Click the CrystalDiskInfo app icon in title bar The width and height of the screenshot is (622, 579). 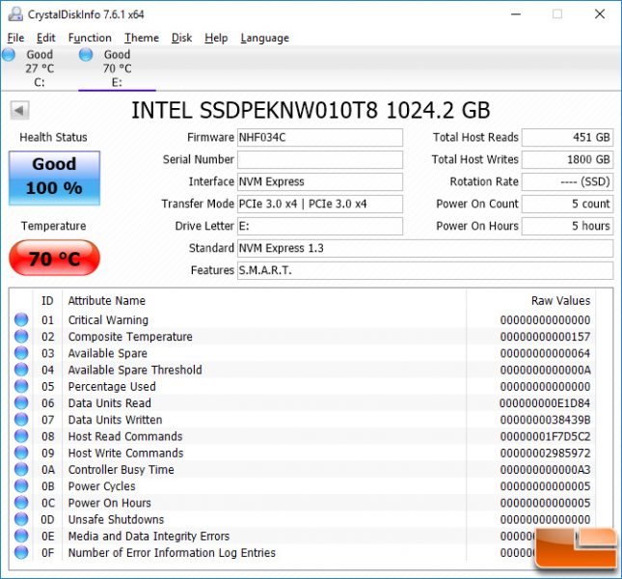(x=15, y=14)
